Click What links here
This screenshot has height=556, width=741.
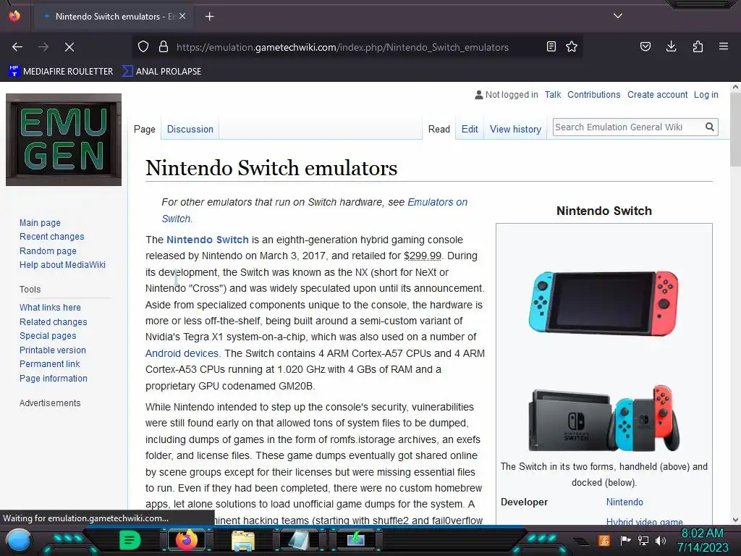[50, 307]
